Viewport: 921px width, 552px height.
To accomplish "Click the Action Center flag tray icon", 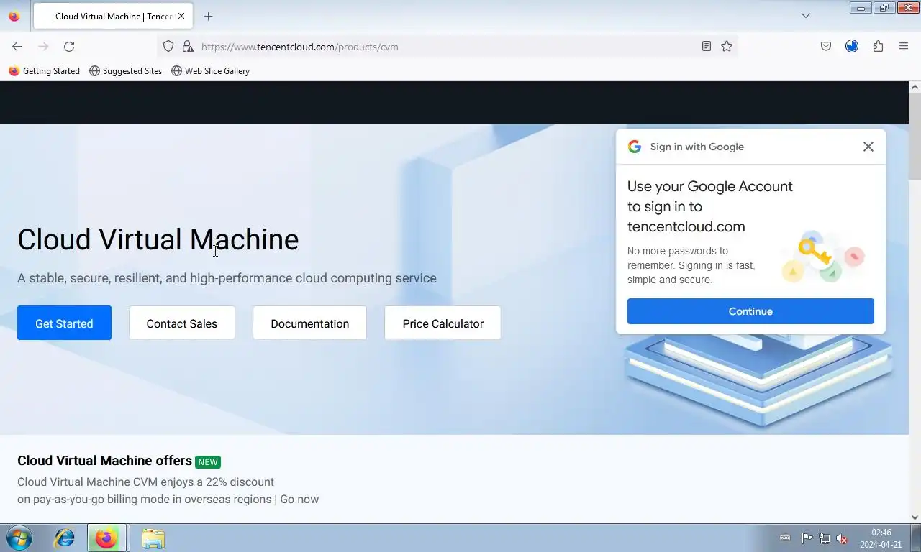I will click(x=807, y=538).
